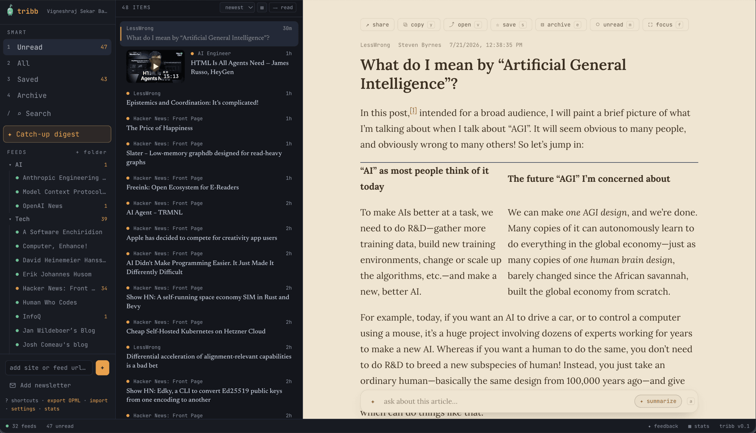The width and height of the screenshot is (756, 433).
Task: Click the LessWrong source in article header
Action: [375, 45]
